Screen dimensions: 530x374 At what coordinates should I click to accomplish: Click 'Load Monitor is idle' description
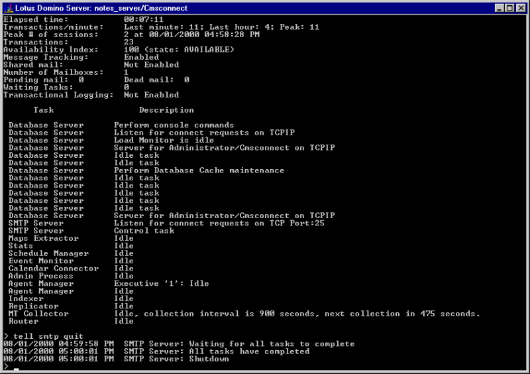pos(164,140)
